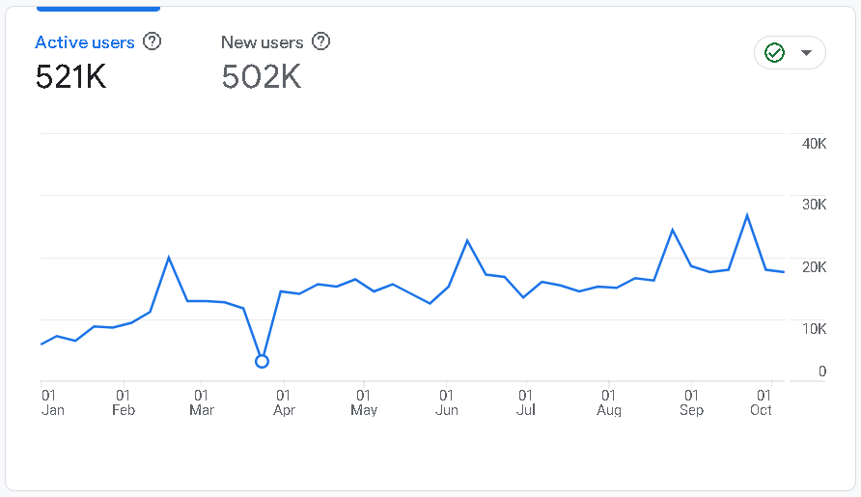Image resolution: width=861 pixels, height=497 pixels.
Task: Click the 521K active users value
Action: pyautogui.click(x=70, y=77)
